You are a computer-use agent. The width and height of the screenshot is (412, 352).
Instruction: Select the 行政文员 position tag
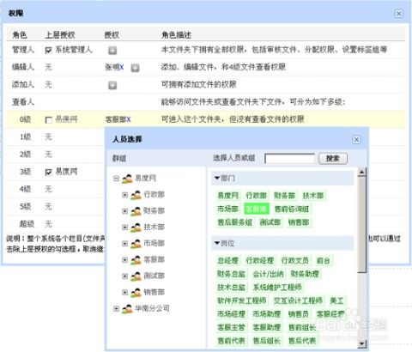295,261
